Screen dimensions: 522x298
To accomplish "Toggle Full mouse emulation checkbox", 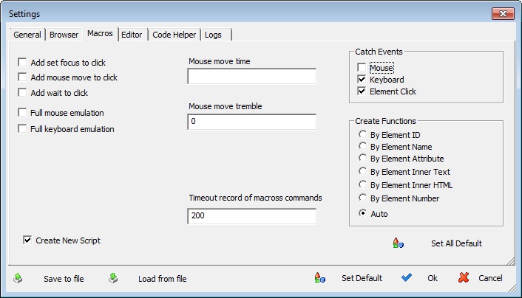I will click(22, 112).
